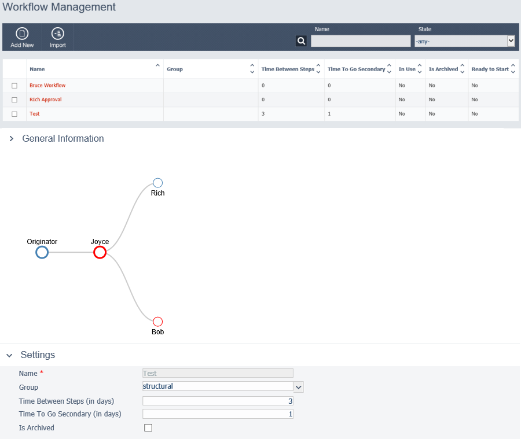Image resolution: width=521 pixels, height=439 pixels.
Task: Select the checkbox for Bruce Workflow row
Action: pyautogui.click(x=14, y=85)
